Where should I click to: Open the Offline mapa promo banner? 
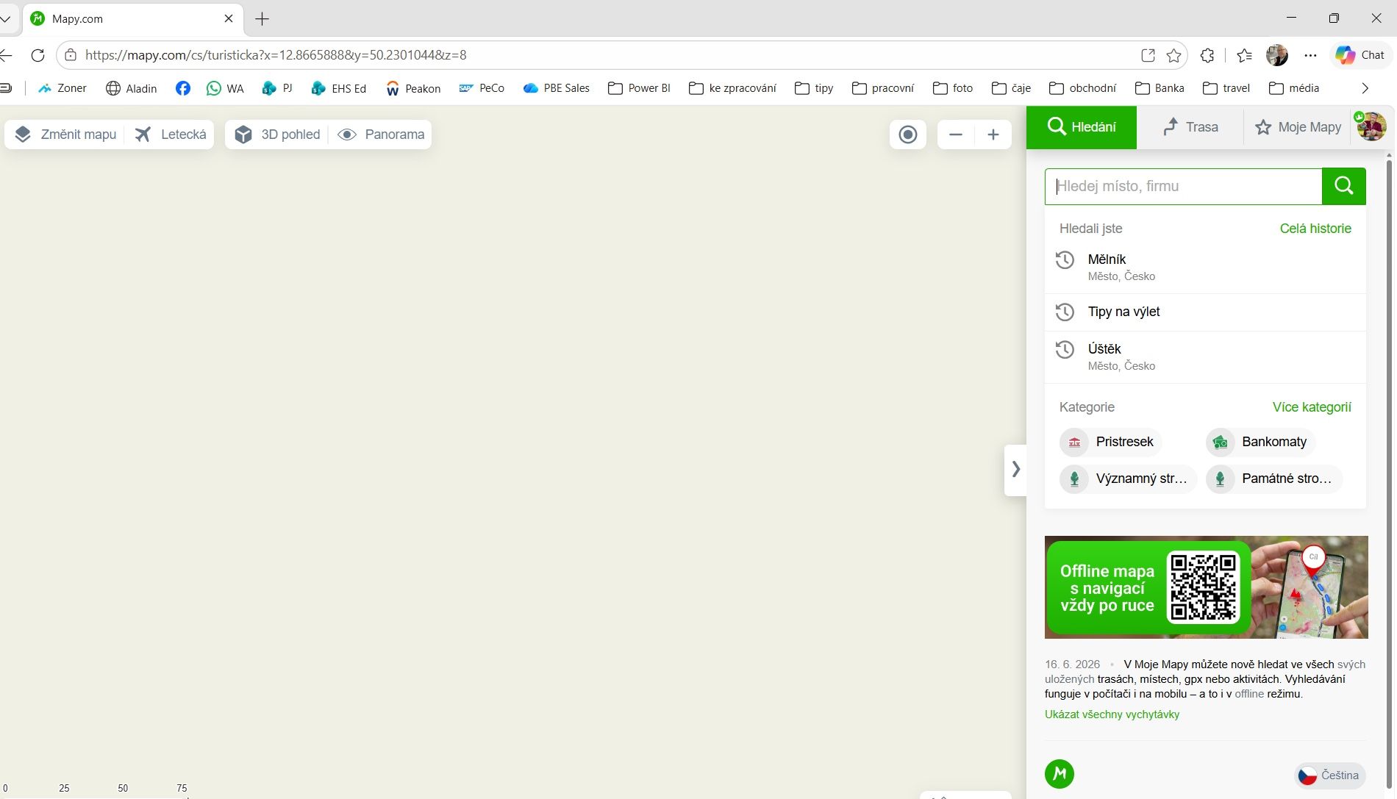tap(1206, 587)
